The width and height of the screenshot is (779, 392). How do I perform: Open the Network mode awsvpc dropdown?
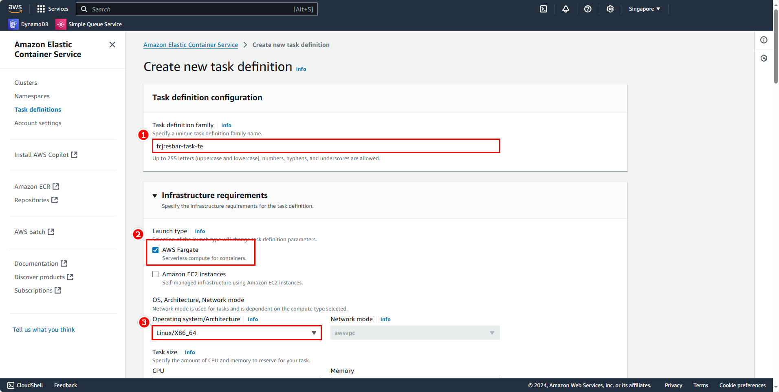click(x=415, y=333)
